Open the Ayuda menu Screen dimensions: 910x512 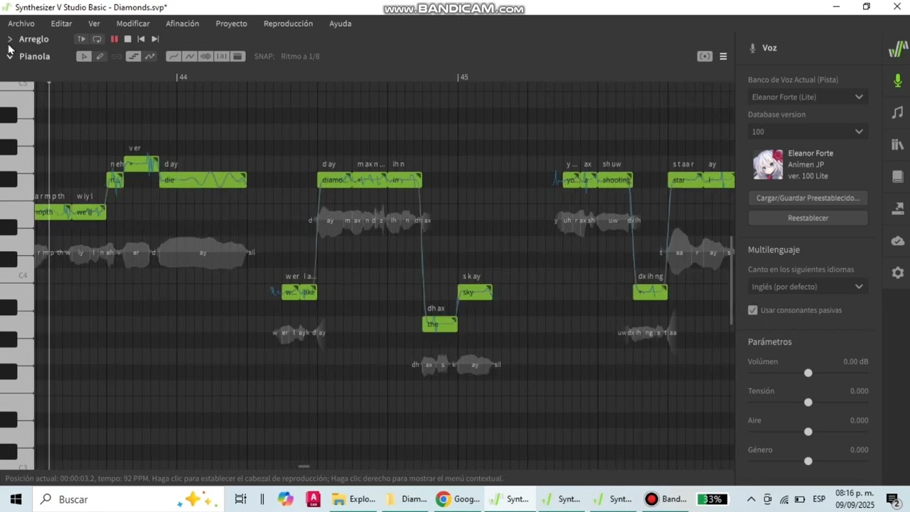341,23
